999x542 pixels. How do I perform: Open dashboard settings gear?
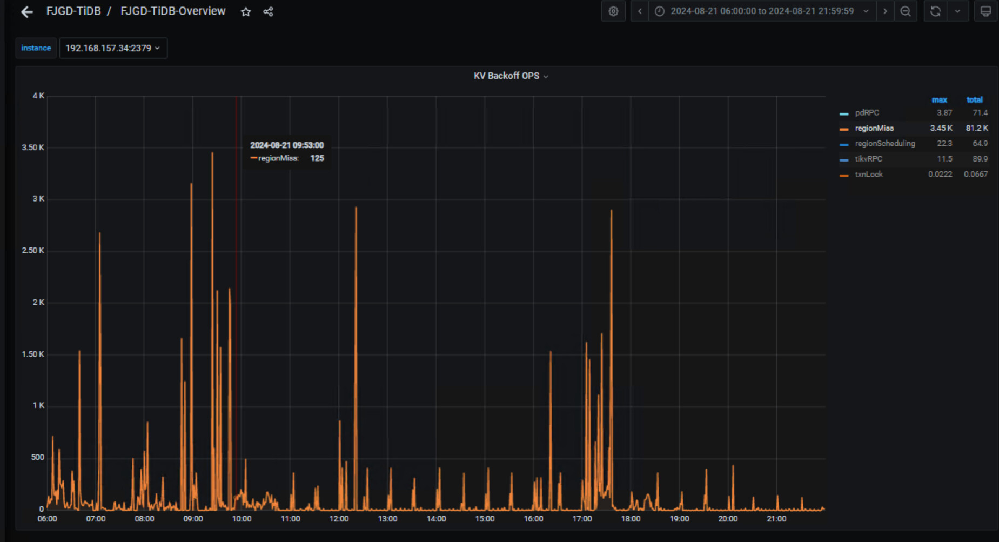point(613,11)
